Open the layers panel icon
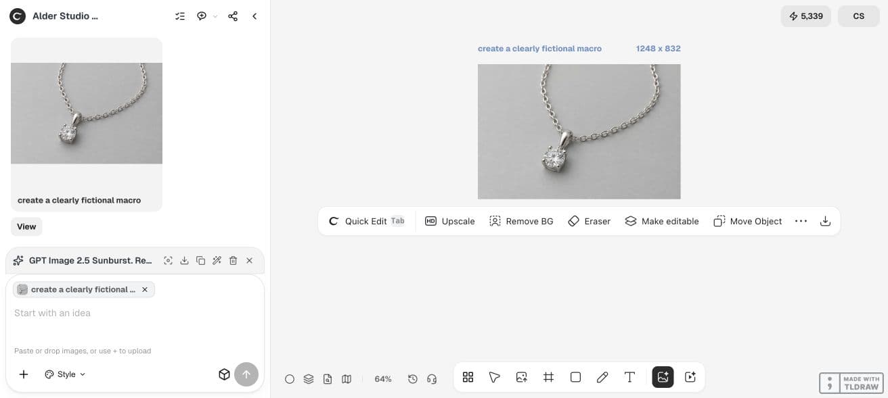Image resolution: width=888 pixels, height=398 pixels. click(x=309, y=379)
